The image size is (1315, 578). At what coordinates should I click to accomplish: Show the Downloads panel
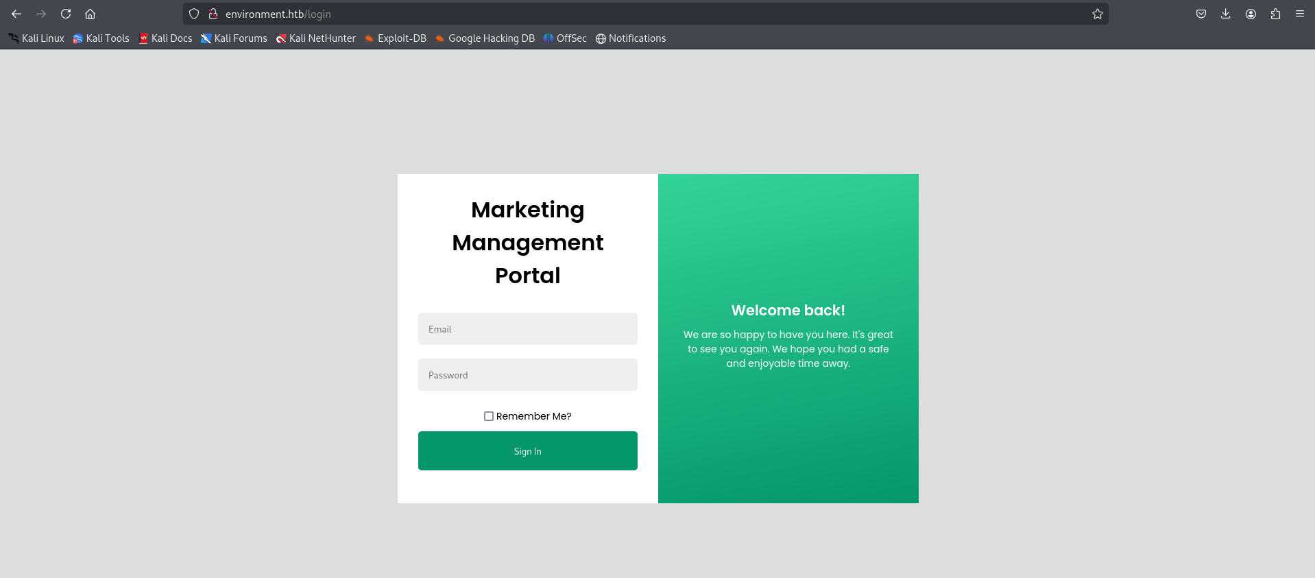point(1225,14)
